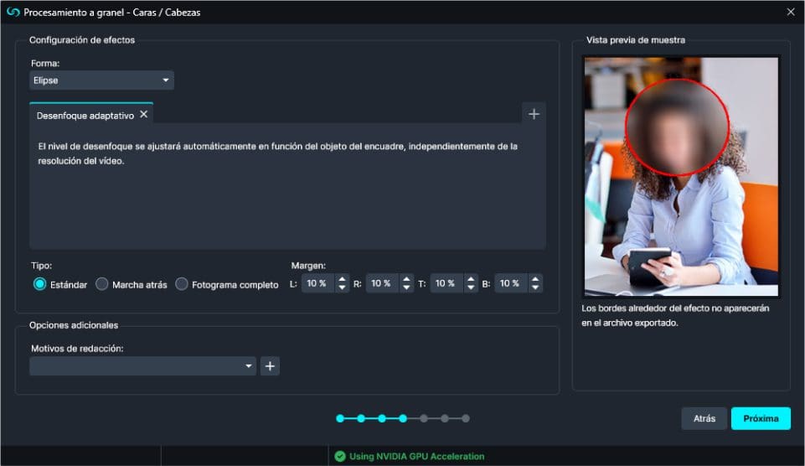Viewport: 805px width, 466px height.
Task: Decrease the R margin value
Action: 406,288
